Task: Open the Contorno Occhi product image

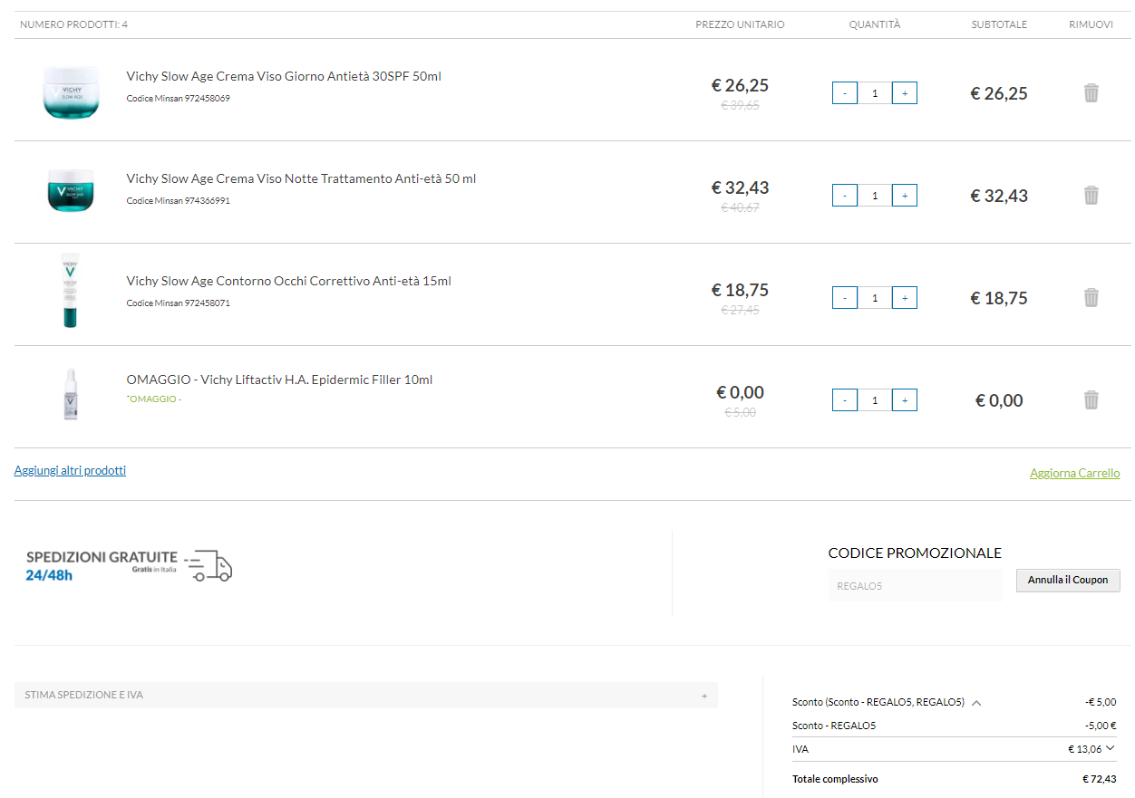Action: pyautogui.click(x=70, y=291)
